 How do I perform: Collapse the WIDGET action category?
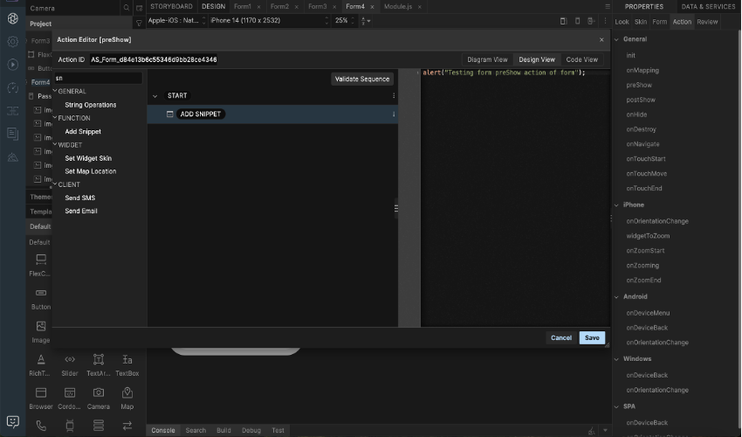[55, 144]
